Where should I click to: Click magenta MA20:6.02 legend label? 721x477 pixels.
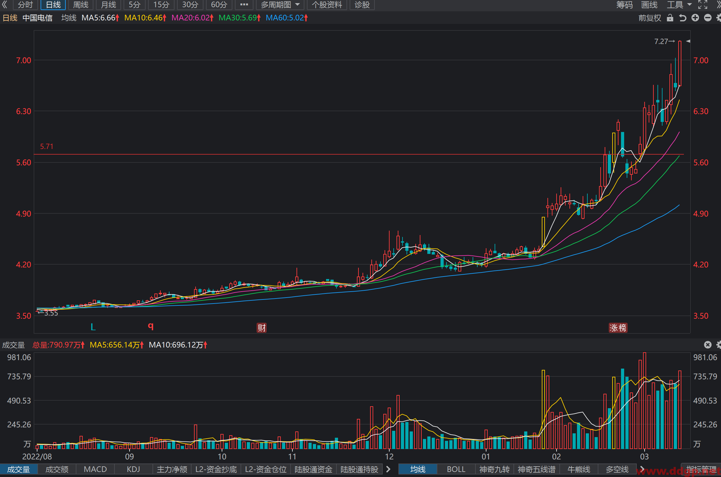click(x=192, y=18)
